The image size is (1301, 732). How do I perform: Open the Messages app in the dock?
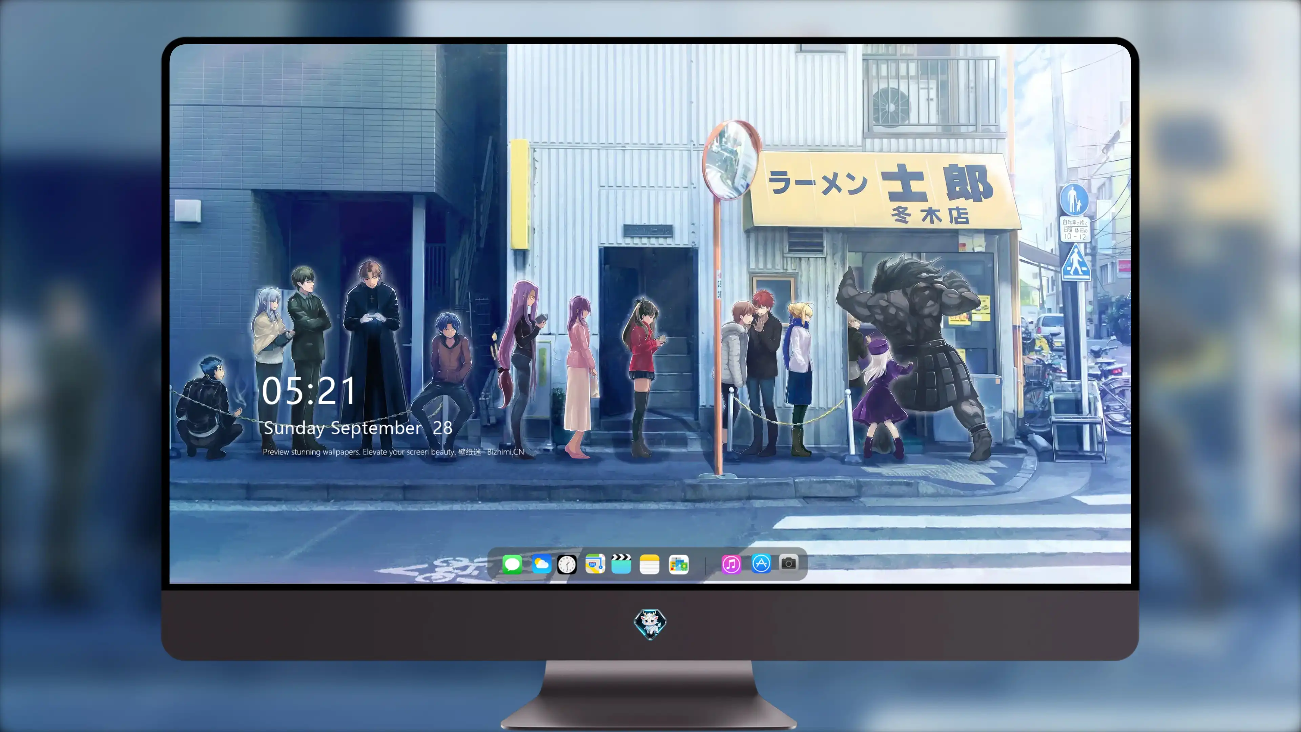pyautogui.click(x=512, y=564)
